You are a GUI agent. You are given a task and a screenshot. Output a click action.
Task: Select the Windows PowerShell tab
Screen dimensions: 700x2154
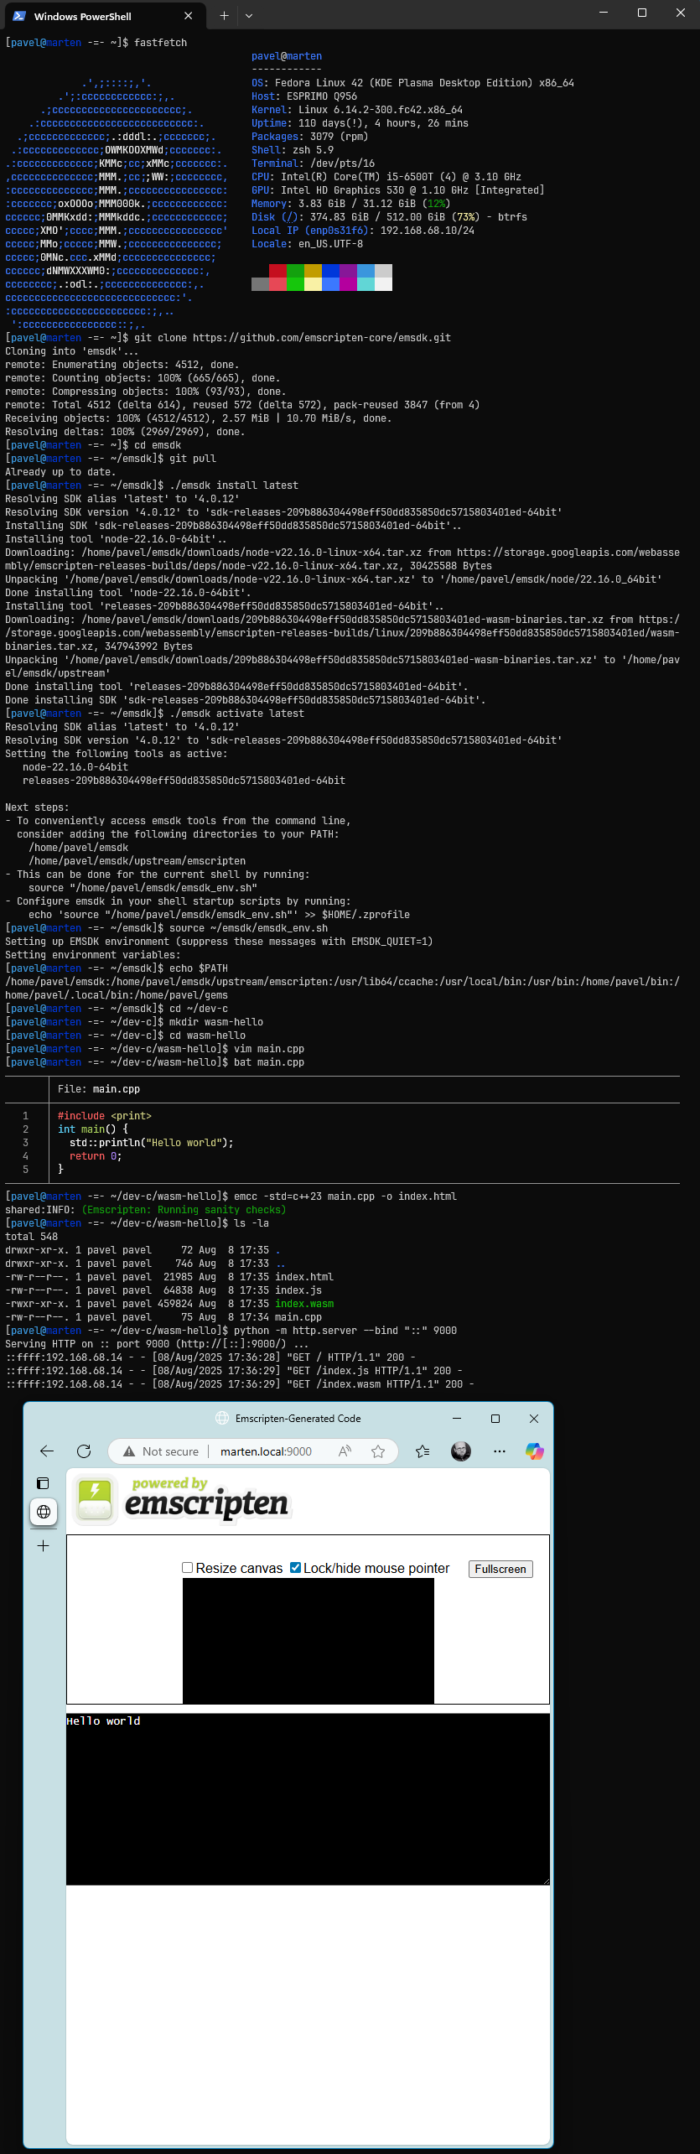103,16
